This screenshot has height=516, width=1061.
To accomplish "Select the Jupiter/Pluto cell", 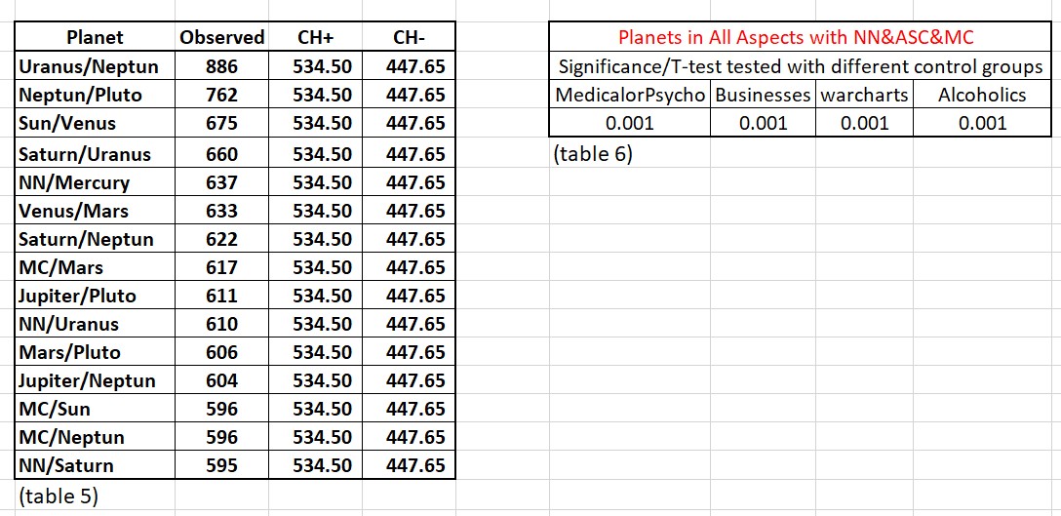I will pyautogui.click(x=95, y=296).
